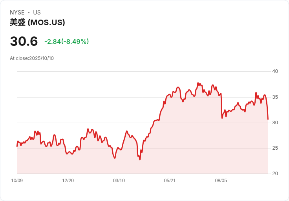Click the highest peak of the price line

(x=198, y=83)
